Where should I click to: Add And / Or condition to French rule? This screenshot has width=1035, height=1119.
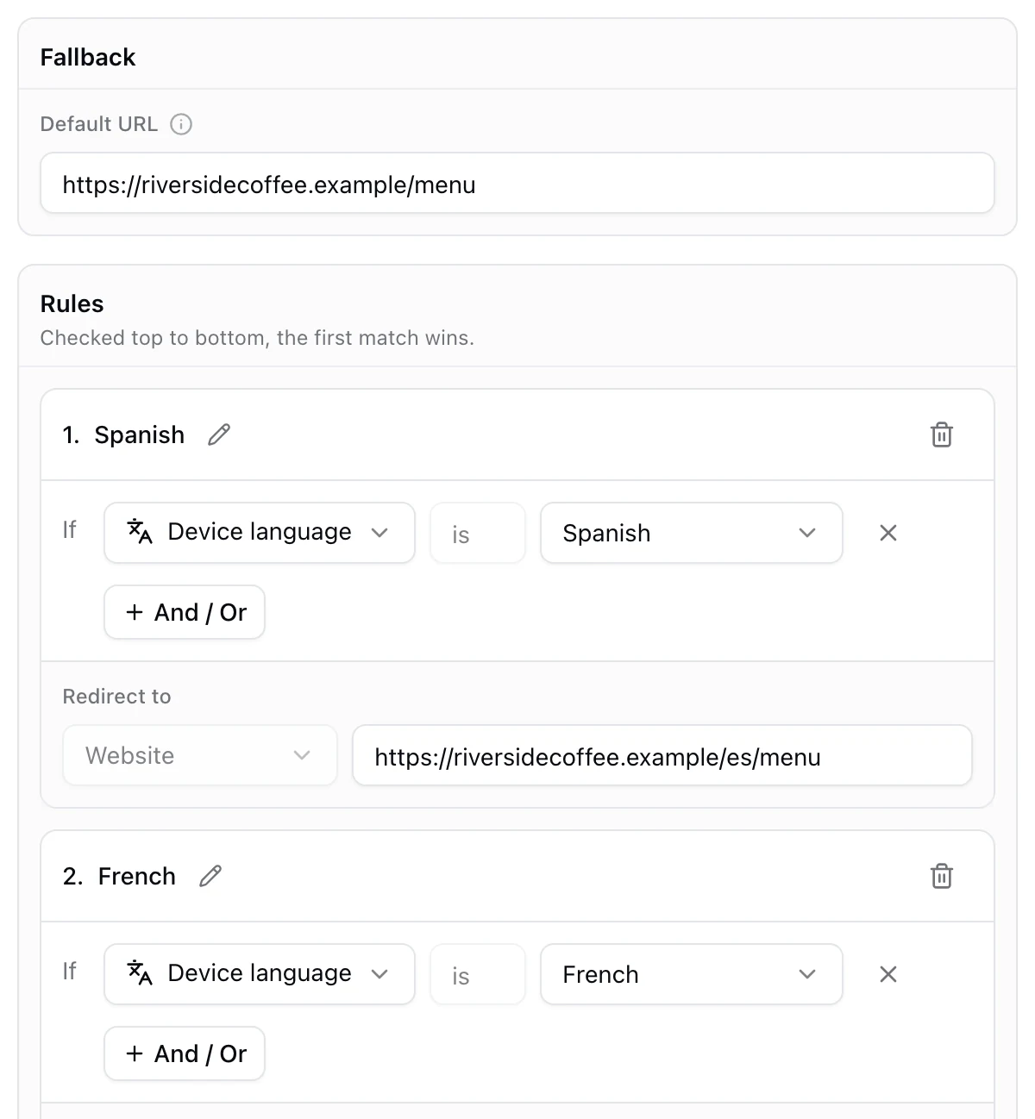185,1053
